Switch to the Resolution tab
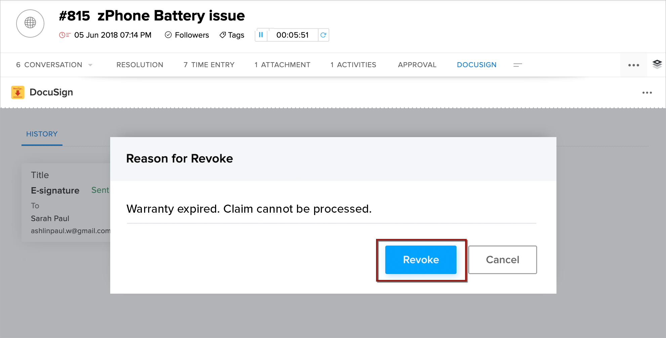 pos(140,65)
